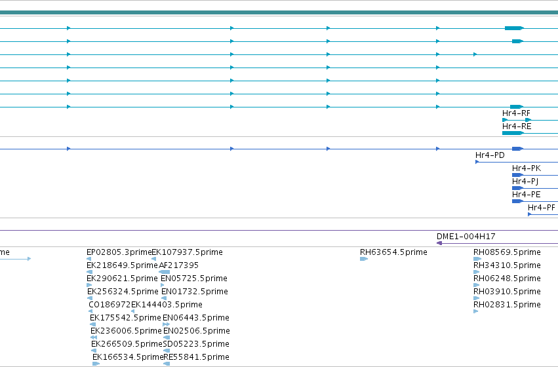Image resolution: width=558 pixels, height=367 pixels.
Task: Select the Hr4-PE protein label
Action: tap(527, 195)
